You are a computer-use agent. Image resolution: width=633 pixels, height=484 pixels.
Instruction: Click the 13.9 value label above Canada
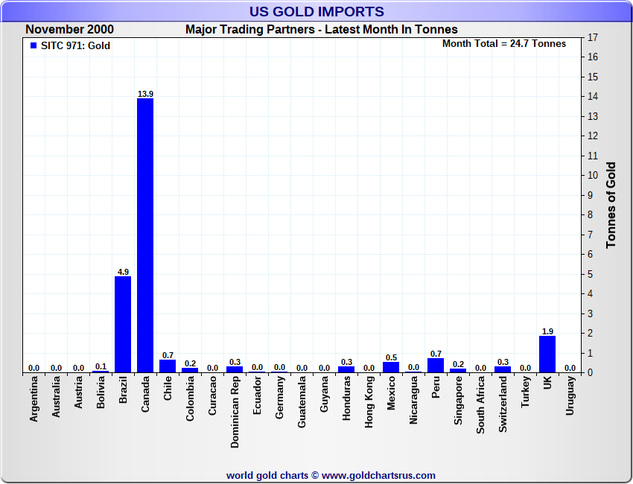point(145,94)
